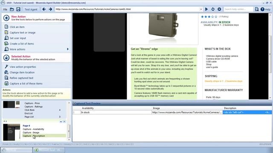This screenshot has width=273, height=153.
Task: Click the Go play arrow icon
Action: (x=206, y=9)
